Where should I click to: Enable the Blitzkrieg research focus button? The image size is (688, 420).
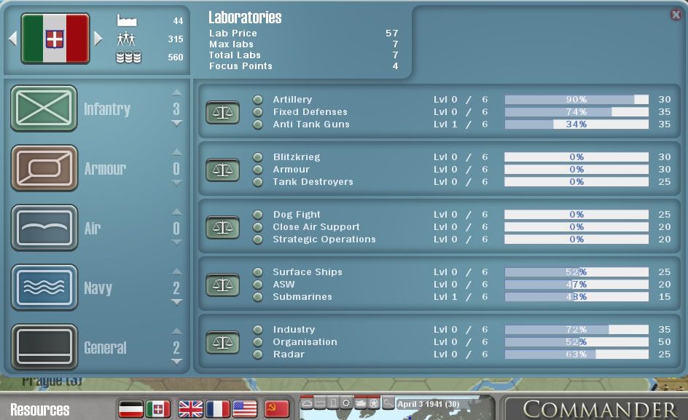[257, 157]
